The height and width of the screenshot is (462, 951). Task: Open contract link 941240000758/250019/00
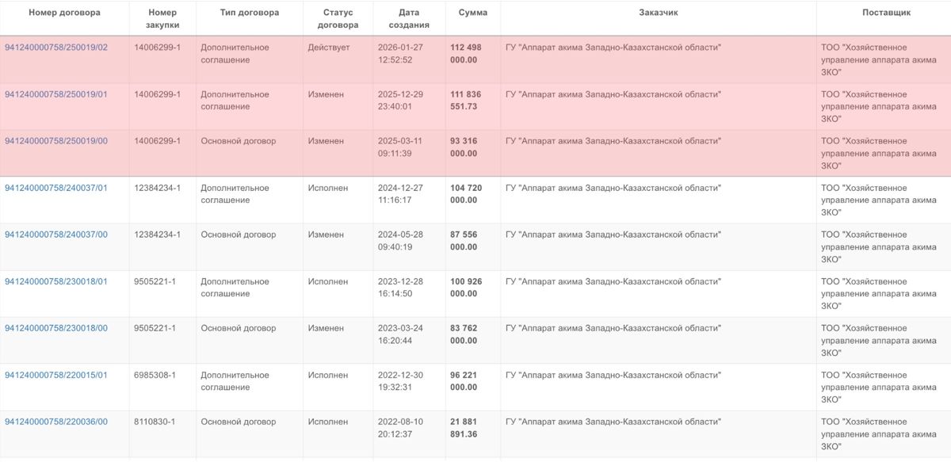[56, 141]
